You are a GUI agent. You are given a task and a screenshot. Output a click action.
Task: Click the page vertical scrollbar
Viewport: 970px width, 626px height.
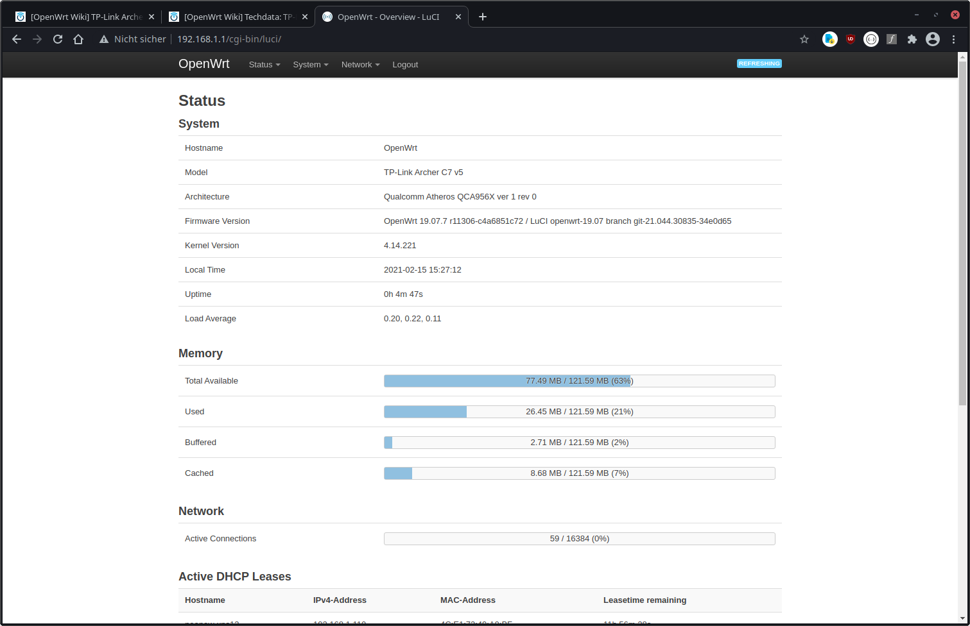pyautogui.click(x=962, y=233)
